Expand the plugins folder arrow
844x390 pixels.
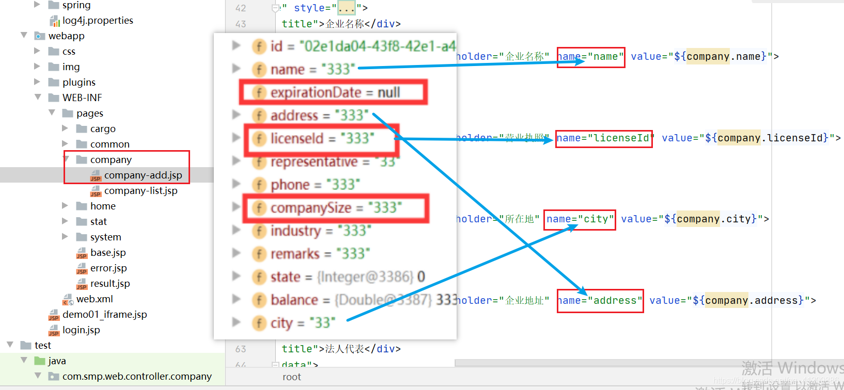37,82
